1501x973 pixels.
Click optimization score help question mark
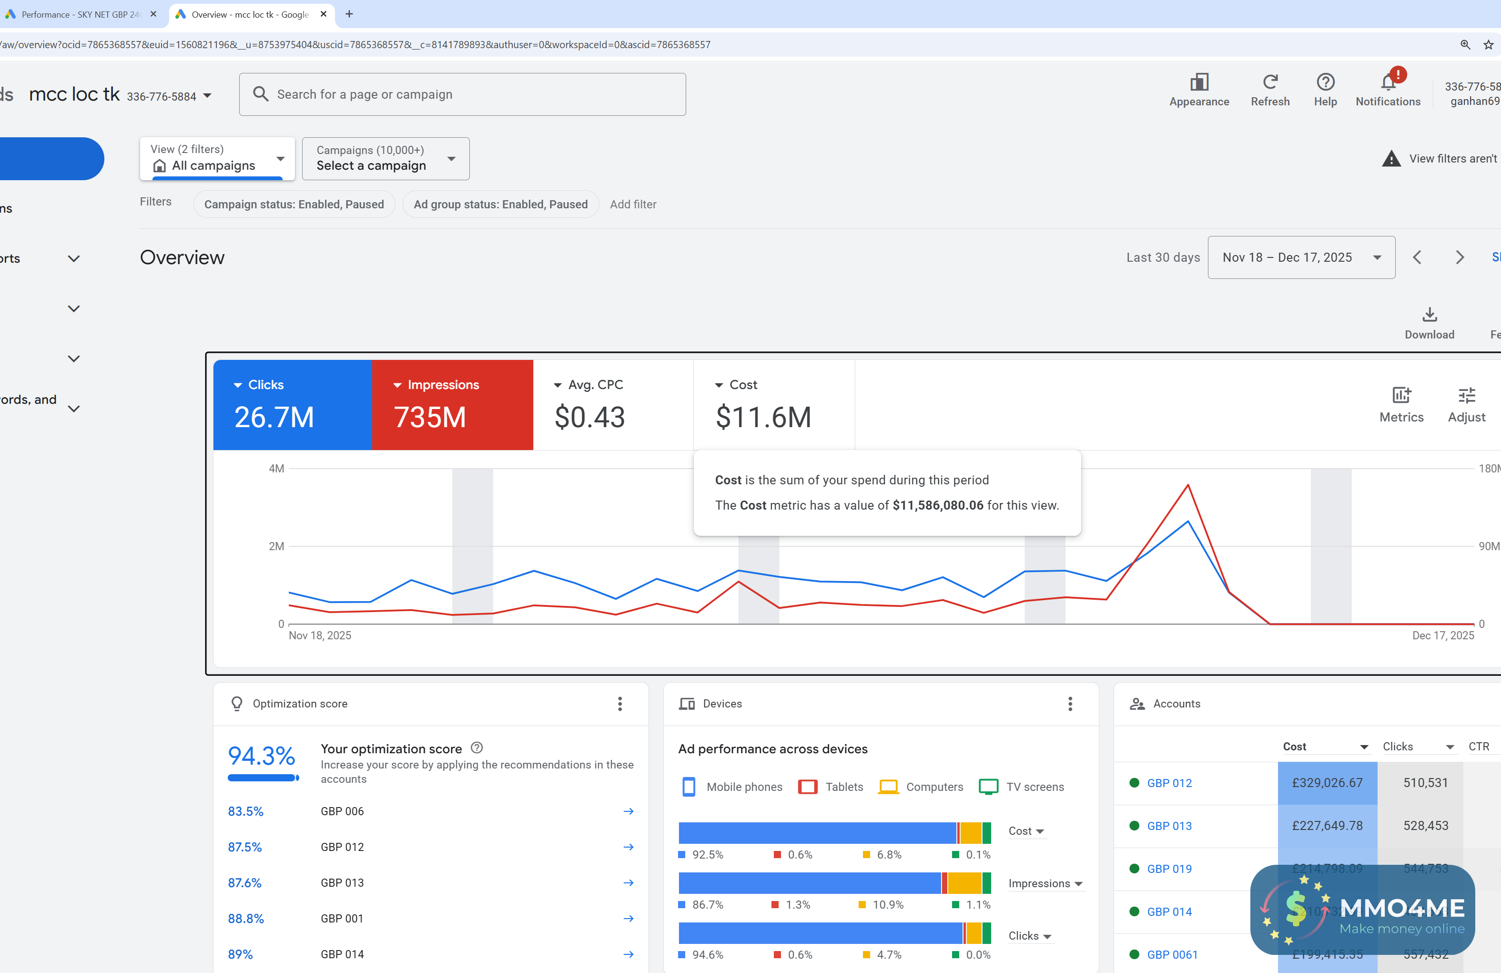[477, 748]
